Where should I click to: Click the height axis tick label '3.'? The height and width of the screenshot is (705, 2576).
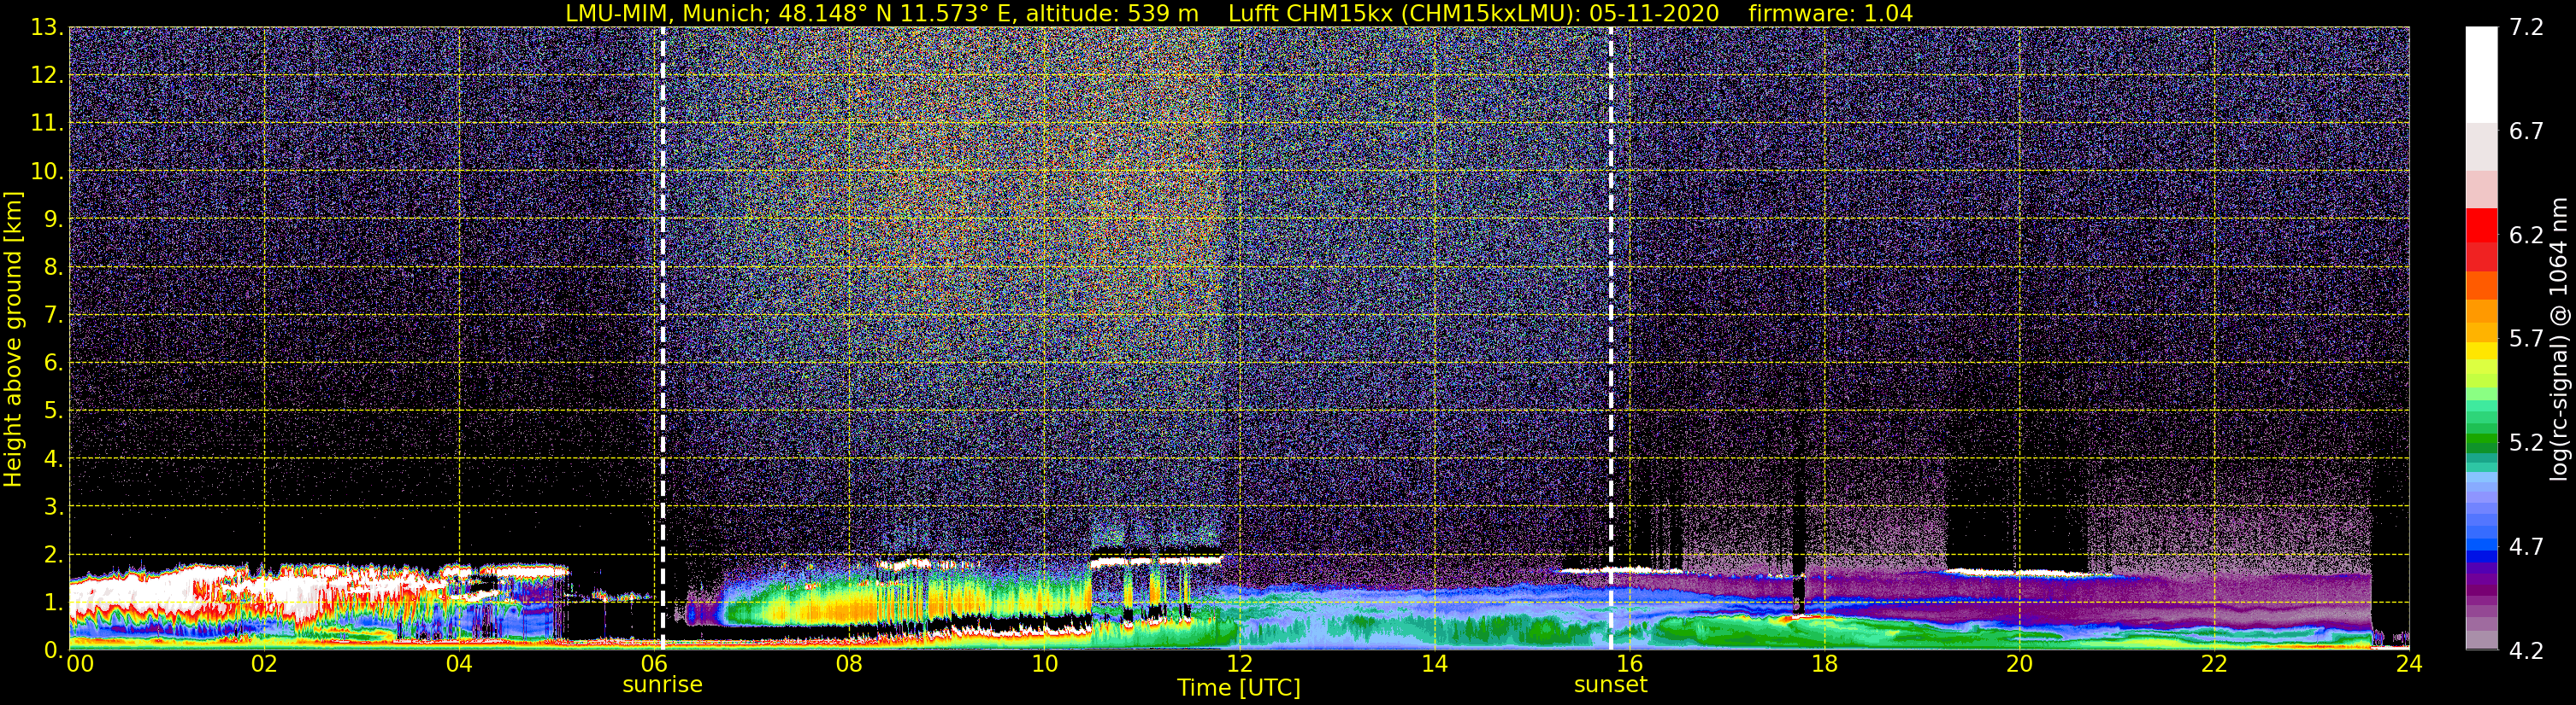click(x=53, y=506)
